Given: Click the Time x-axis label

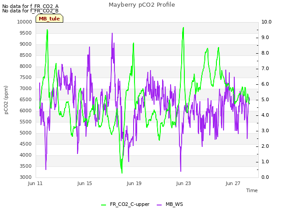Looking at the screenshot, I should click(x=252, y=190).
